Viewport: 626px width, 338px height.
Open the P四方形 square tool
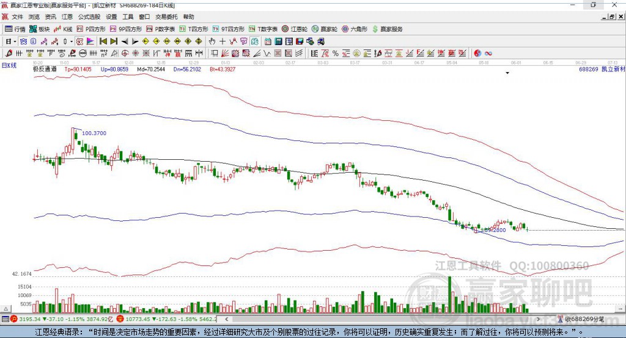pyautogui.click(x=91, y=29)
